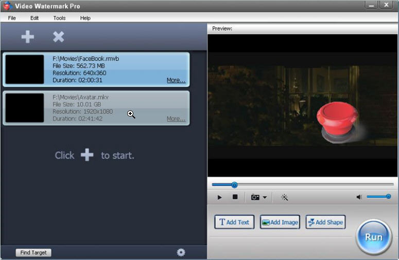Adjust the volume slider
399x260 pixels.
tap(378, 197)
